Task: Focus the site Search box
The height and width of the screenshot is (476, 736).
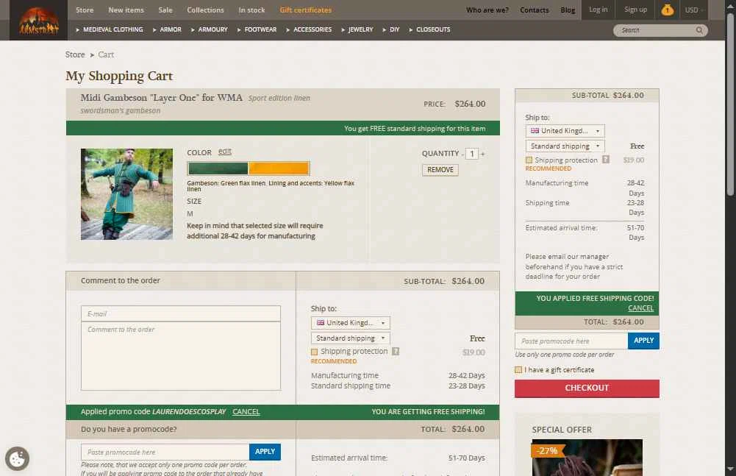Action: 655,30
